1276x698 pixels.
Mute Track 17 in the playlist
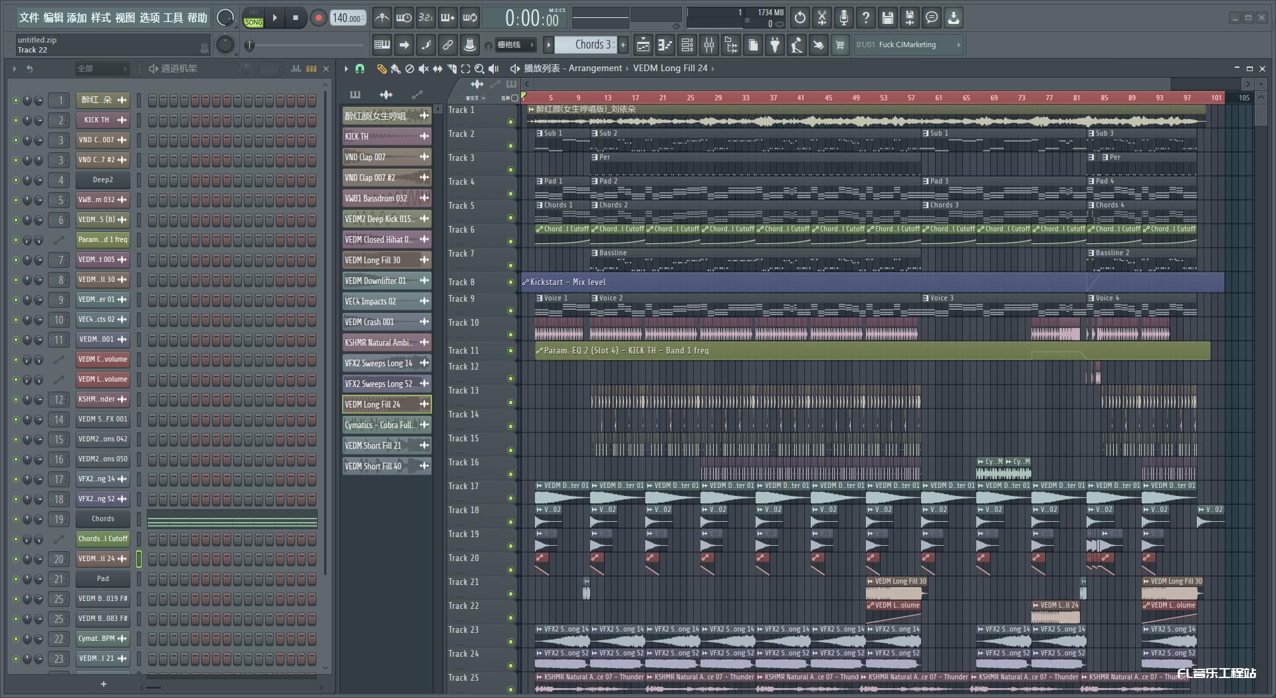coord(510,498)
